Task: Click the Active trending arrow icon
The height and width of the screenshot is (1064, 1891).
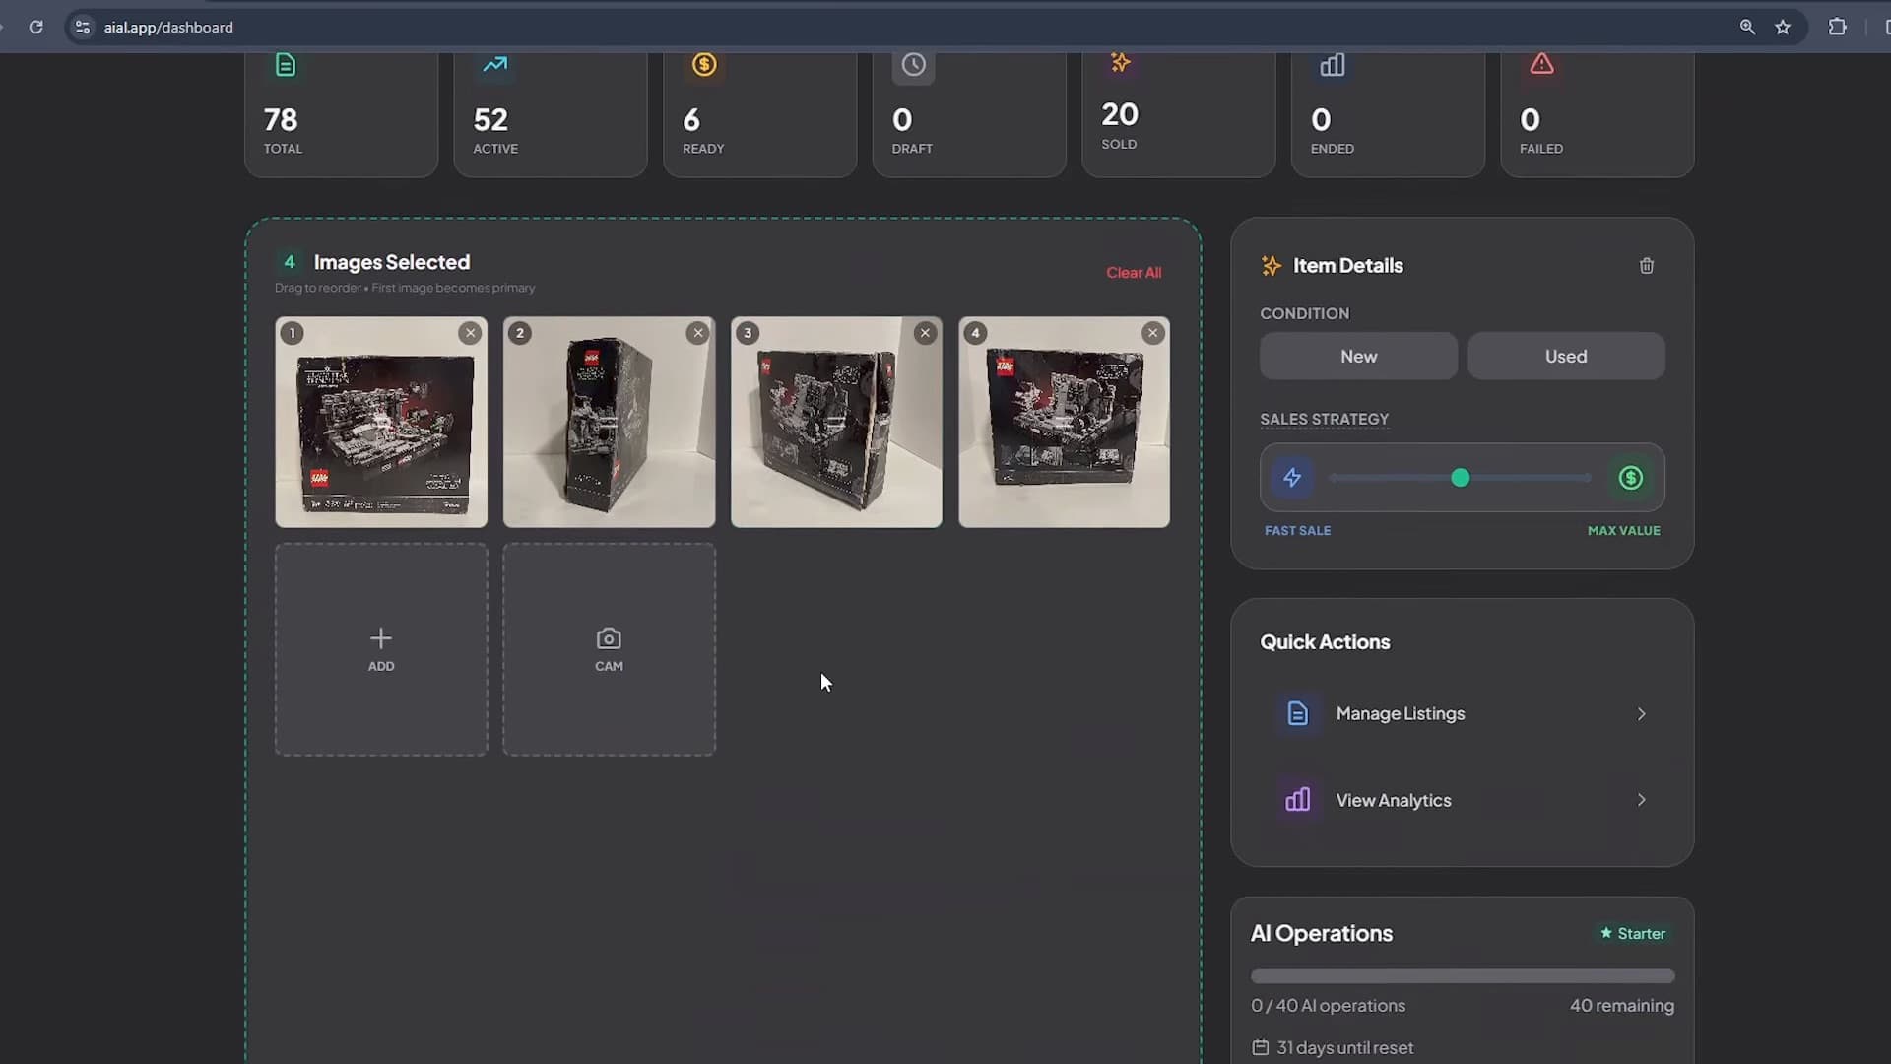Action: [494, 65]
